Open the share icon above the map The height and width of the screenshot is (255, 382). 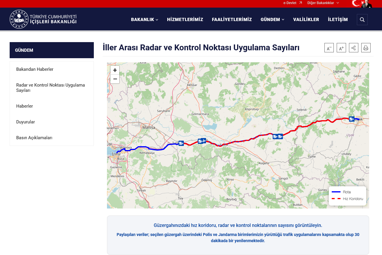pos(353,48)
